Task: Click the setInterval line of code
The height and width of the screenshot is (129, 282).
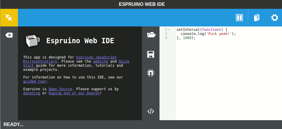Action: coord(202,30)
